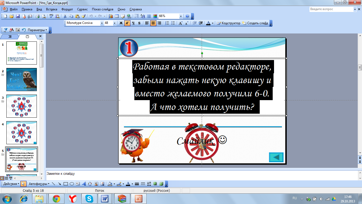Screen dimensions: 362x204
Task: Open the 66% zoom dropdown
Action: [x=181, y=16]
